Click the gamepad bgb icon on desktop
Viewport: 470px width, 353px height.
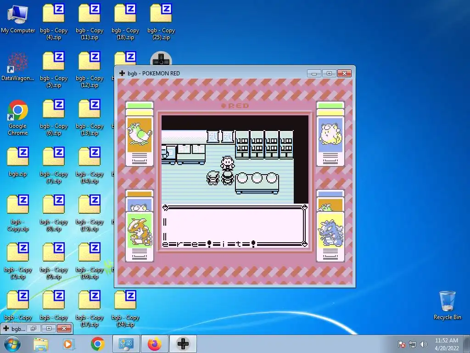click(161, 58)
